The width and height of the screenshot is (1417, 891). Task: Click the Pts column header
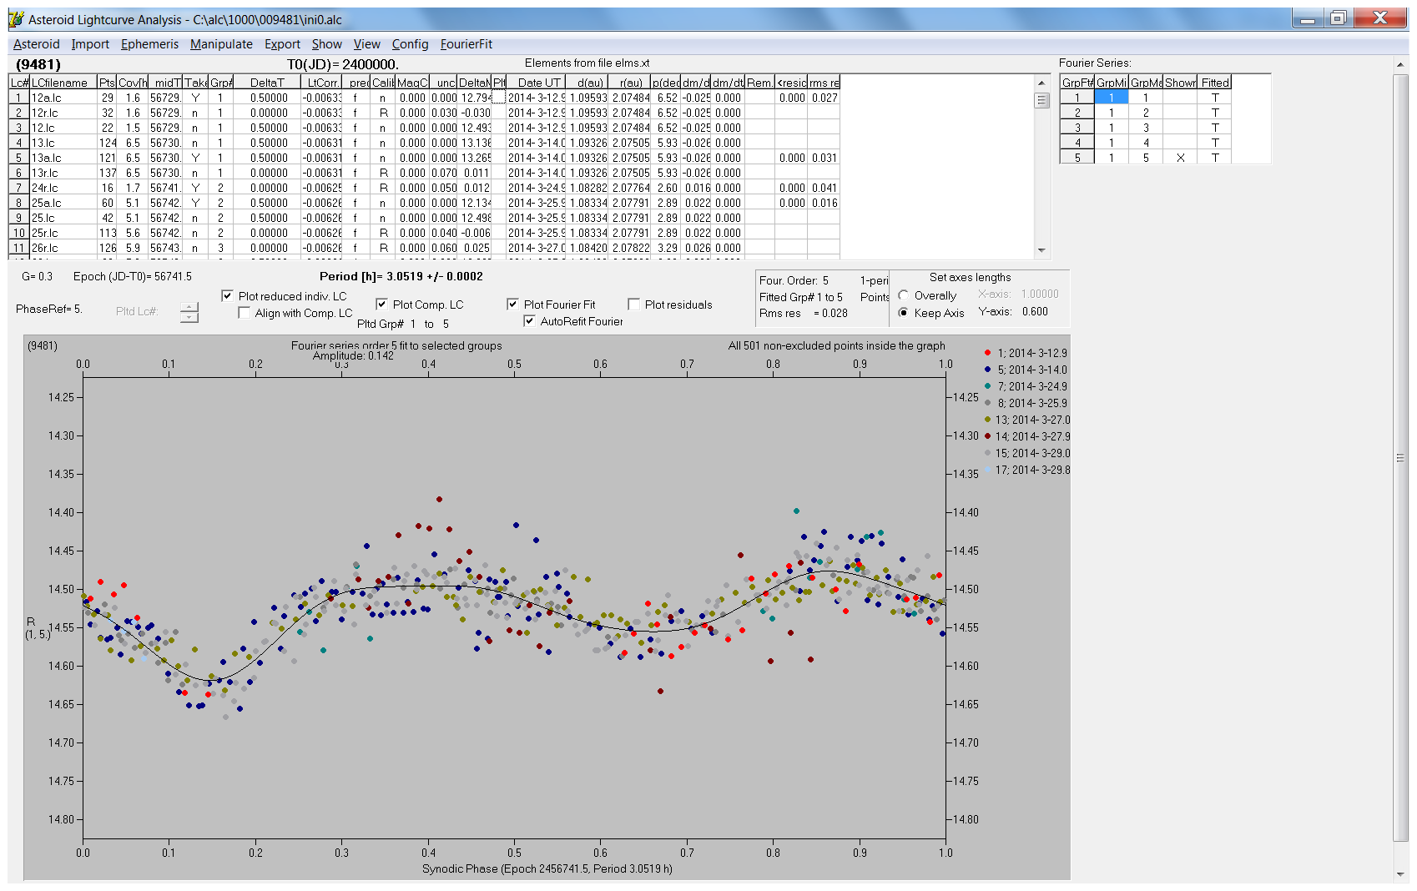pyautogui.click(x=107, y=83)
